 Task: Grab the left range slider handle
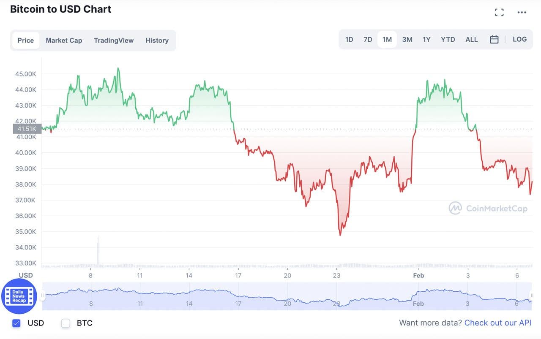[42, 296]
